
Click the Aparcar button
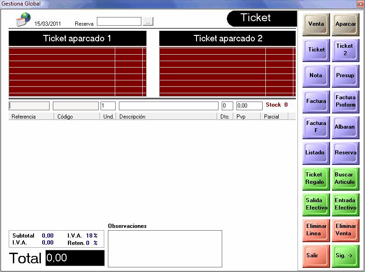(x=345, y=24)
